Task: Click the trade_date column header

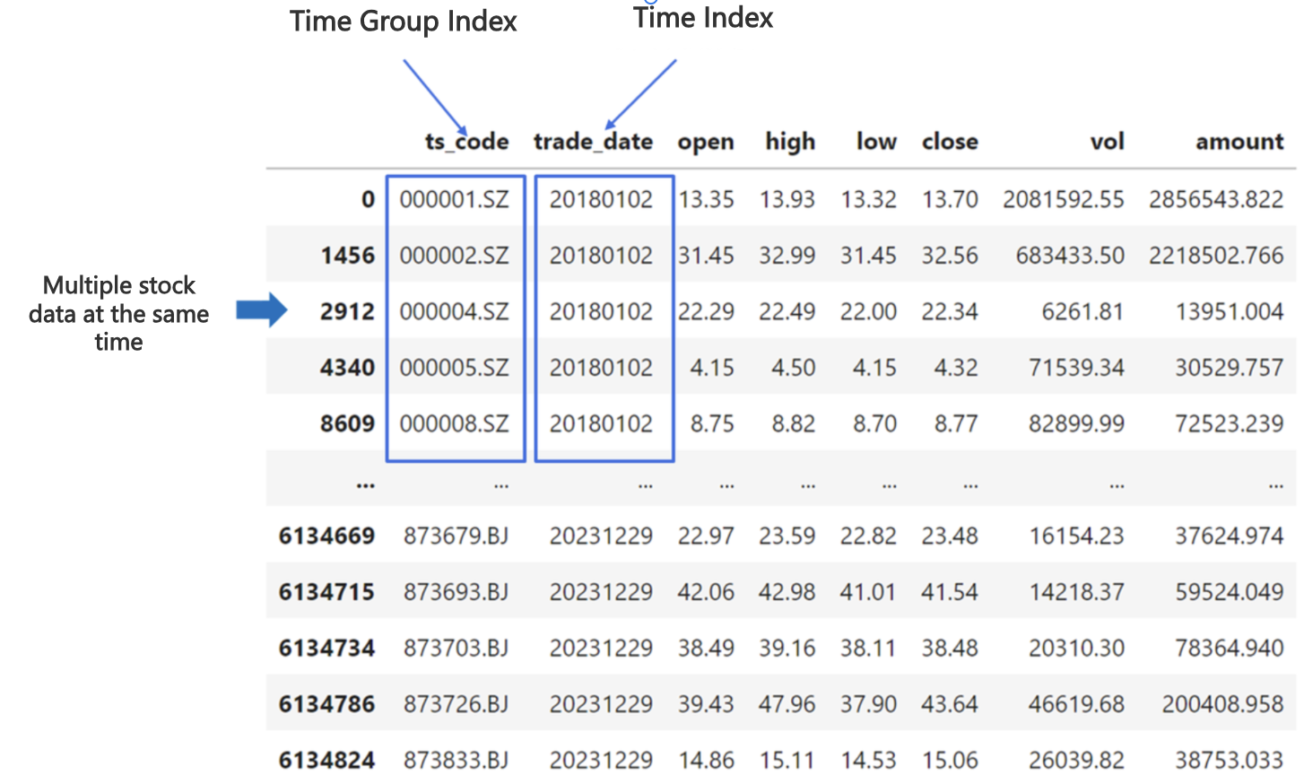Action: coord(593,142)
